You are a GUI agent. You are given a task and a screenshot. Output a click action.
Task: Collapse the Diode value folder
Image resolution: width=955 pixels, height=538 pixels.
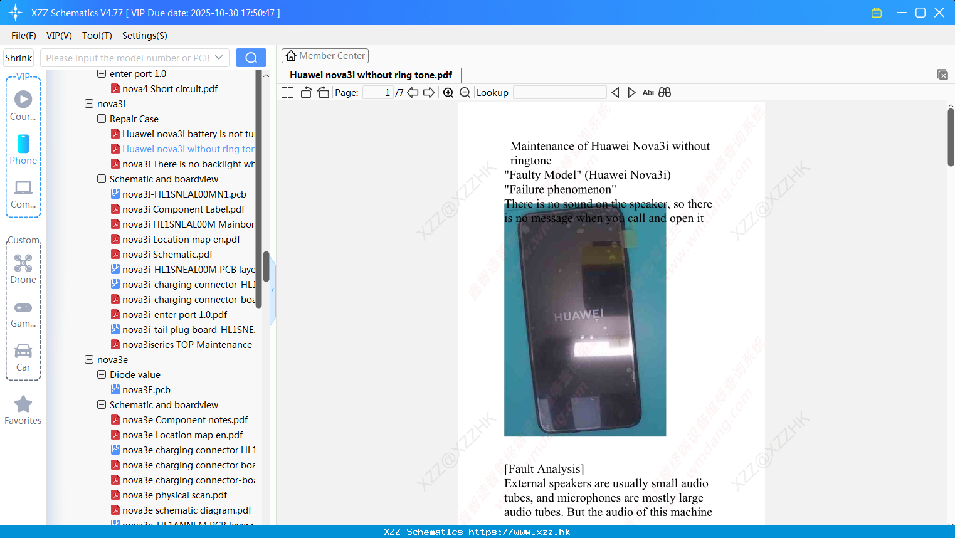coord(102,374)
